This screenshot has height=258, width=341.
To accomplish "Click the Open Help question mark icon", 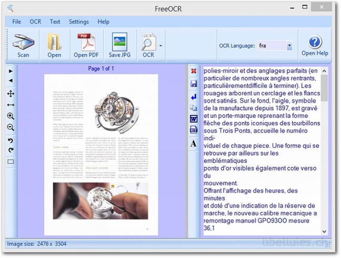I will click(315, 42).
